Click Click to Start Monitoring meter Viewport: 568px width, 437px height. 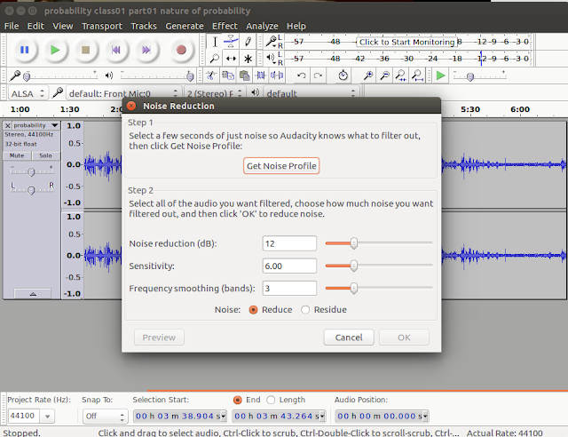pyautogui.click(x=406, y=42)
